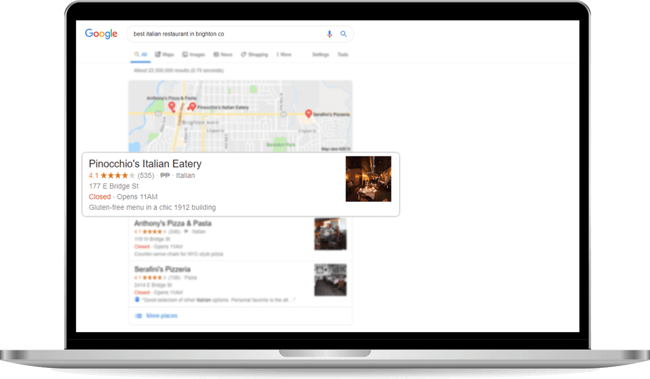The height and width of the screenshot is (379, 650).
Task: Switch to the News tab
Action: click(x=223, y=54)
